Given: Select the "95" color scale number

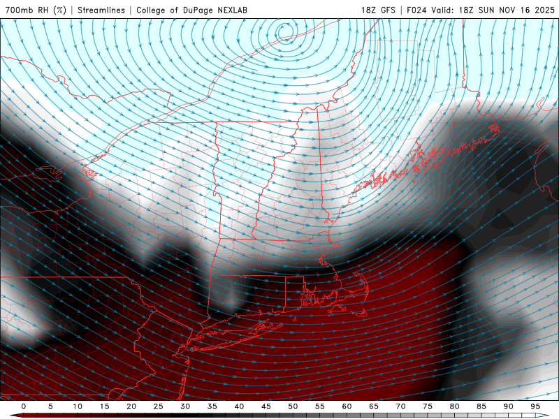Looking at the screenshot, I should pos(535,406).
